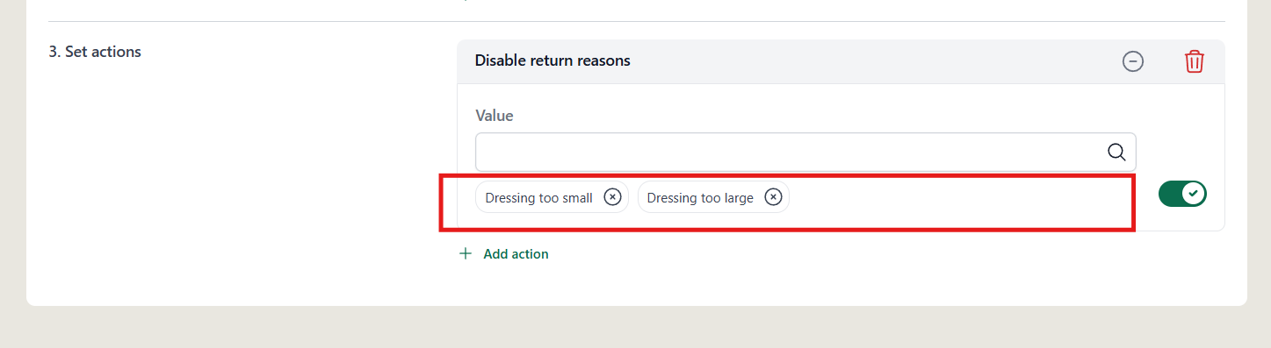Click the 'Add action' link

tap(516, 253)
